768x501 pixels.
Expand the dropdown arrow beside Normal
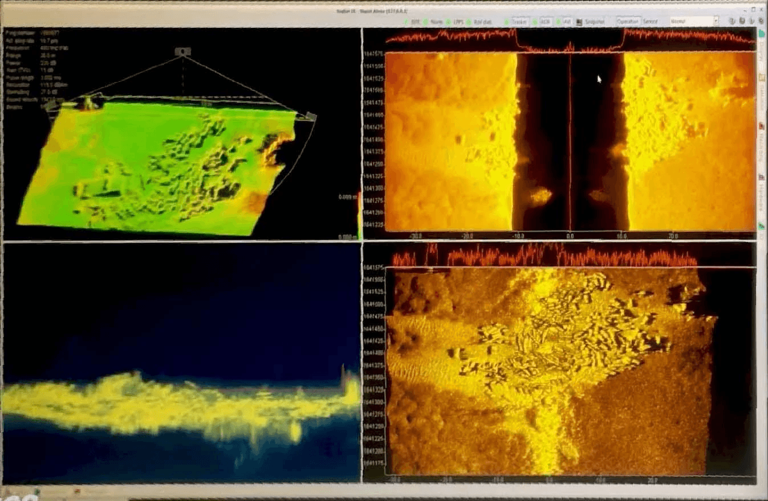pyautogui.click(x=716, y=21)
